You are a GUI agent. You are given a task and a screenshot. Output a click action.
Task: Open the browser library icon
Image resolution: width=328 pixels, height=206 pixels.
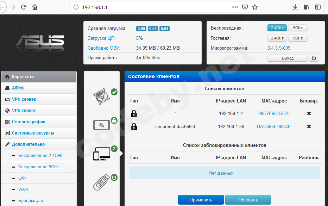tap(307, 7)
